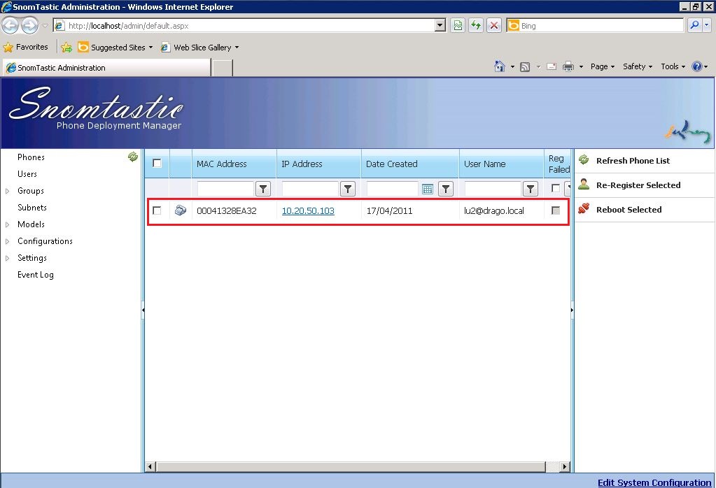
Task: Click the Reboot Selected icon
Action: (x=584, y=209)
